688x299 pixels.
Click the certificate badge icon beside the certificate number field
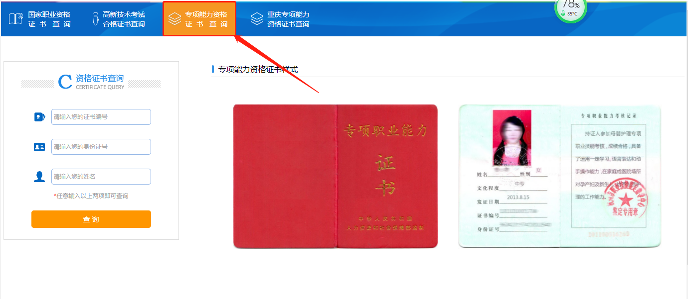coord(39,117)
